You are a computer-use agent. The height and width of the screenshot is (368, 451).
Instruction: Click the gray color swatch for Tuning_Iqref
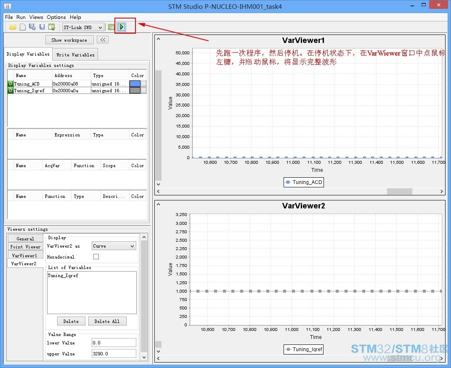(x=135, y=91)
